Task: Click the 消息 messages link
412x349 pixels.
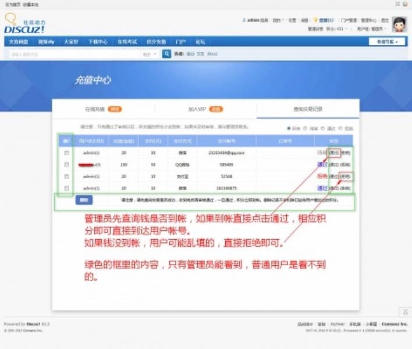Action: (x=304, y=20)
